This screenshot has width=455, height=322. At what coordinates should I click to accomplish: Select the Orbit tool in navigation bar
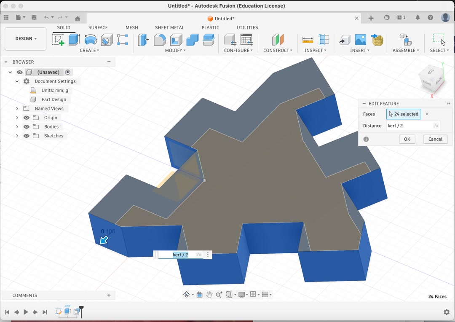tap(187, 294)
